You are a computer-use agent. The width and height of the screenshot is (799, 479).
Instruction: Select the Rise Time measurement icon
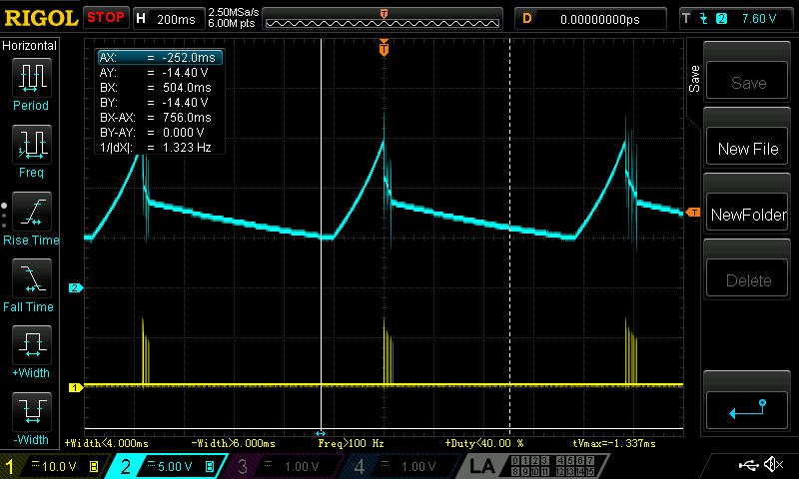pyautogui.click(x=32, y=212)
